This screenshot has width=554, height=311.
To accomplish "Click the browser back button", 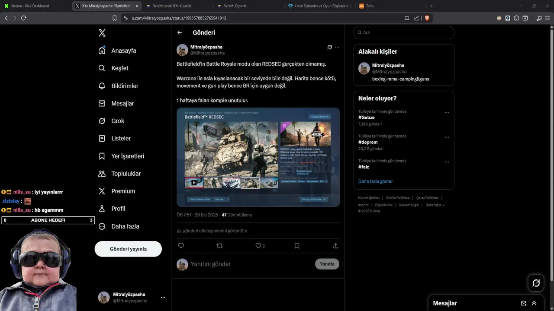I will [6, 18].
